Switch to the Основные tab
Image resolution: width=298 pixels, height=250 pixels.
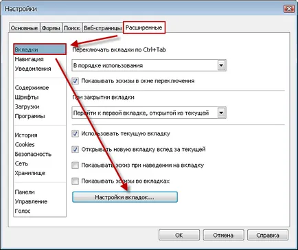(25, 28)
